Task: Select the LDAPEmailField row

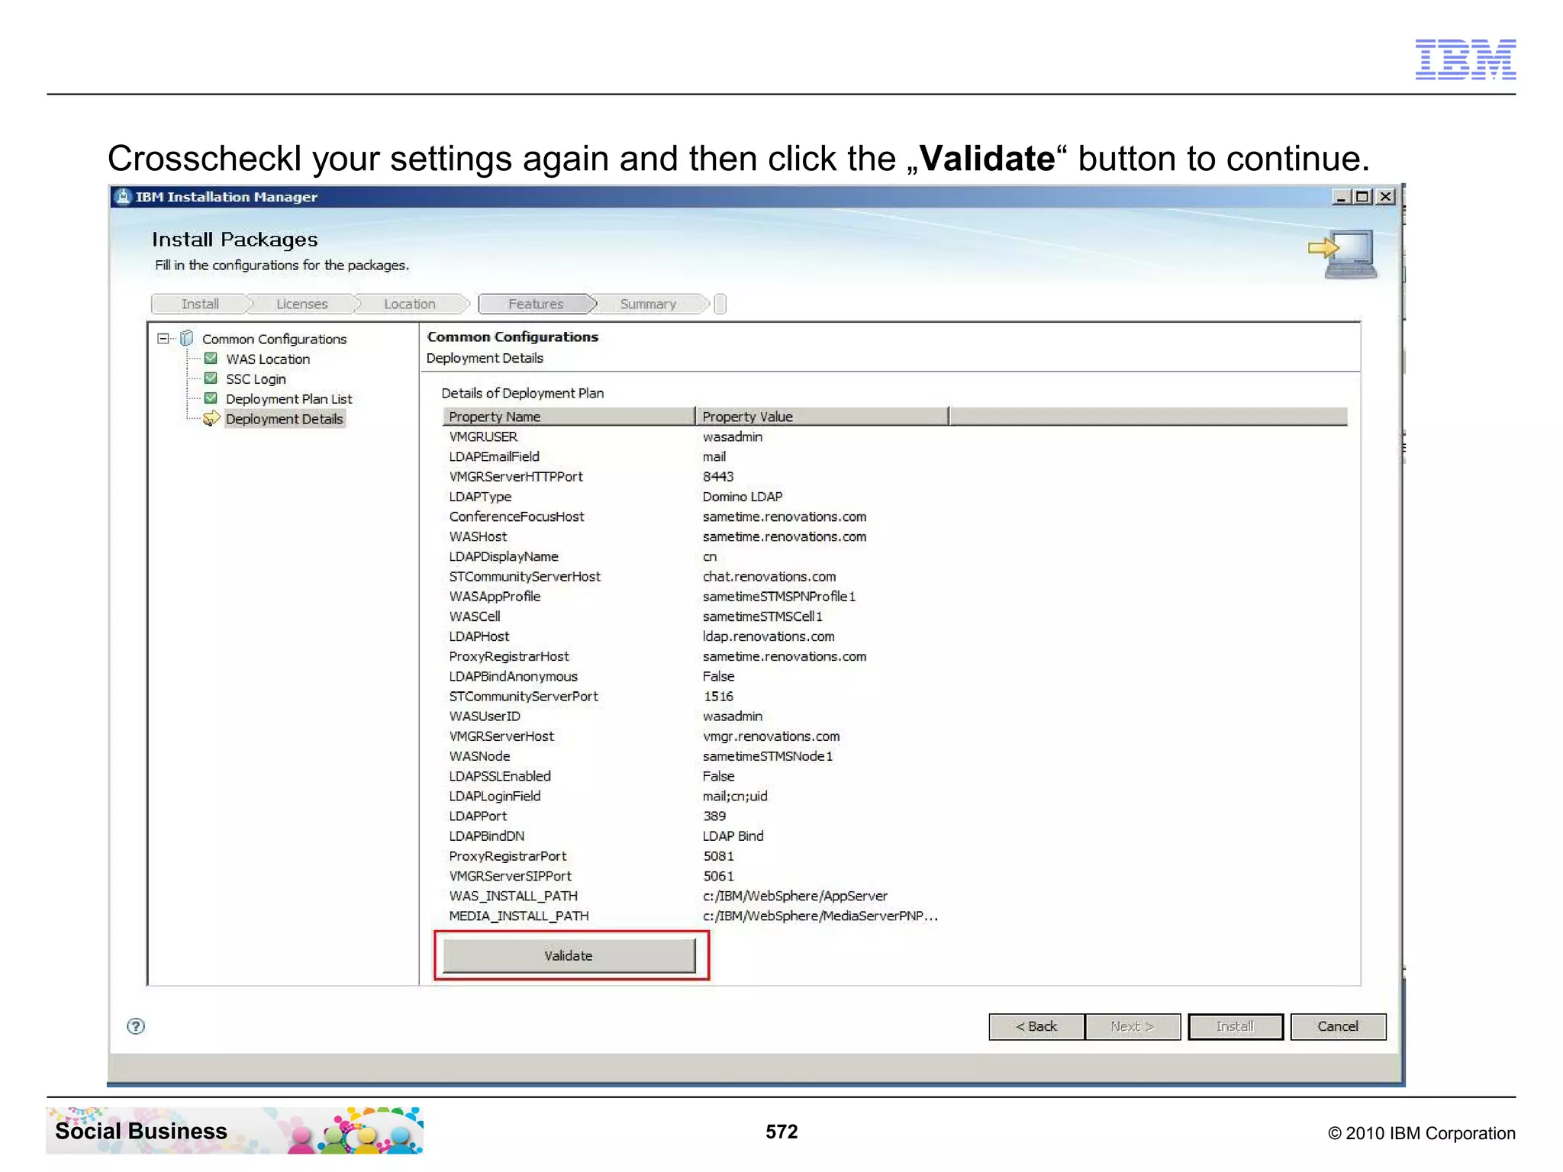Action: (894, 456)
